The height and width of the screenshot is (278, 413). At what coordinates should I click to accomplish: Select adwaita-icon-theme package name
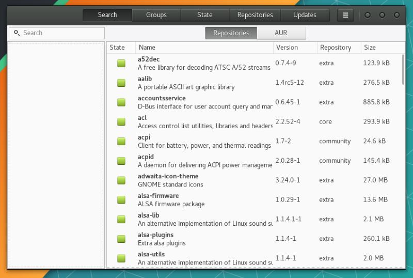[168, 176]
